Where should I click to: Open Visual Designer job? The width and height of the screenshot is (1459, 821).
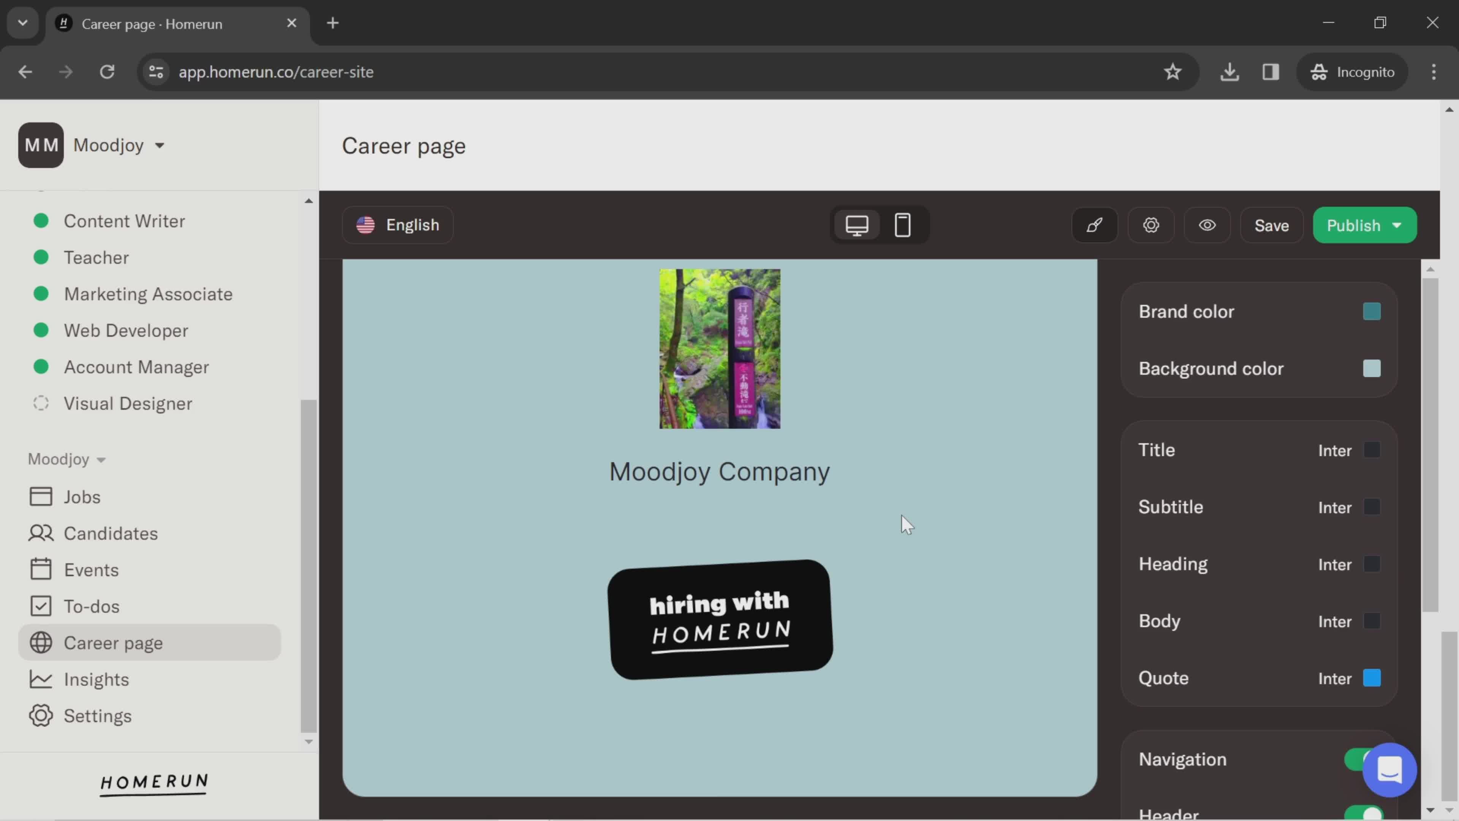[128, 403]
